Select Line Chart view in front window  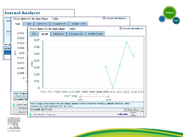(59, 29)
